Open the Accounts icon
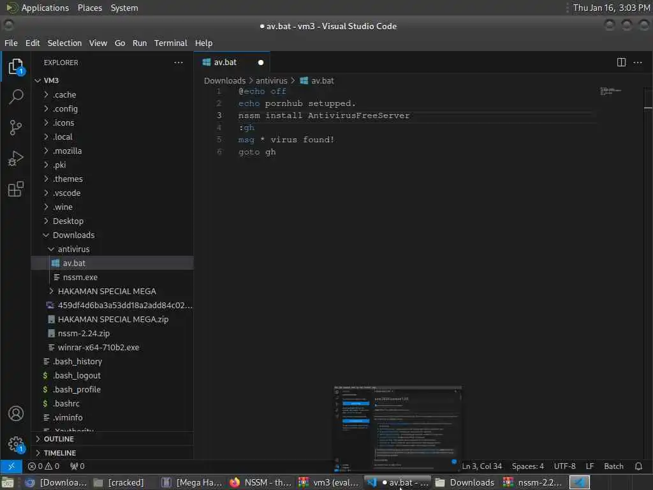The image size is (653, 490). tap(16, 413)
